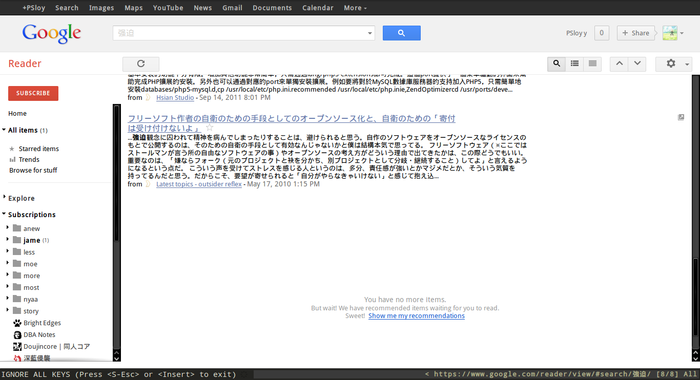
Task: Open search box suggestions dropdown arrow
Action: pos(370,33)
